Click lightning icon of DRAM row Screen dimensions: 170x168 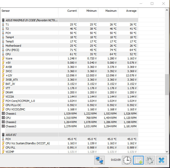tap(3, 92)
